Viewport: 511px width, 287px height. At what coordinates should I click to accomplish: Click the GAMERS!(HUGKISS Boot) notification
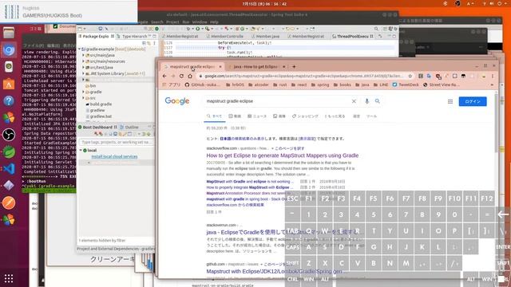pos(69,12)
